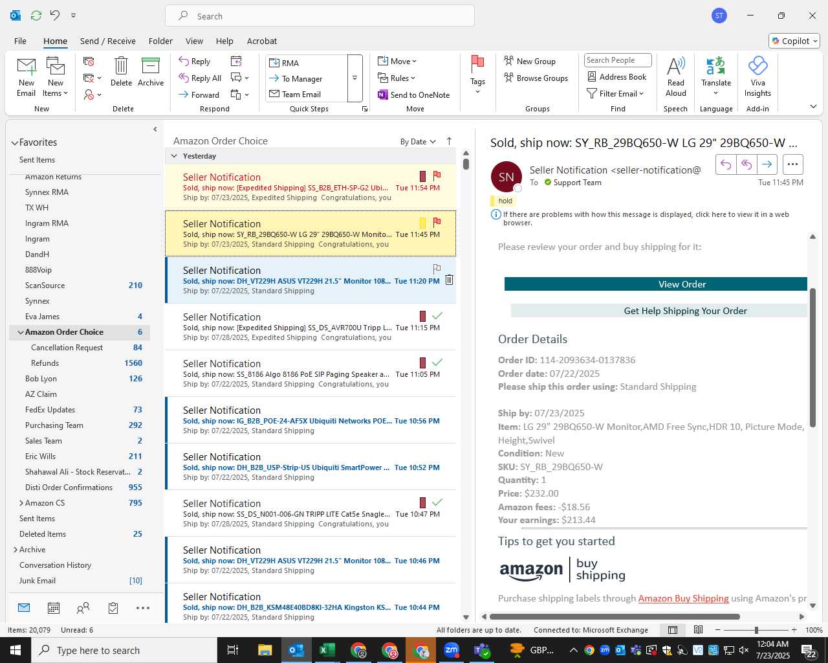Expand the Amazon CS folder
This screenshot has height=663, width=828.
pos(21,503)
